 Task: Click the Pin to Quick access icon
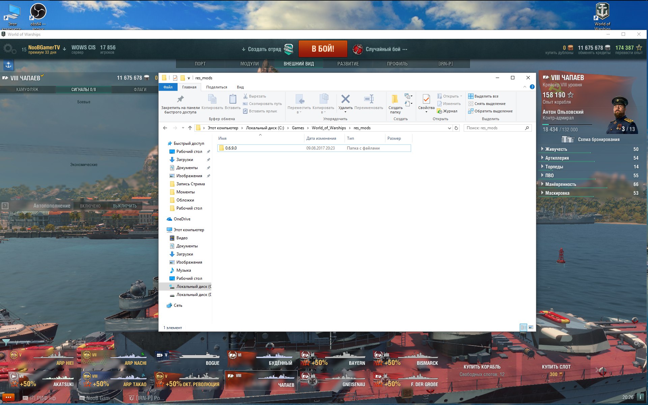tap(180, 99)
